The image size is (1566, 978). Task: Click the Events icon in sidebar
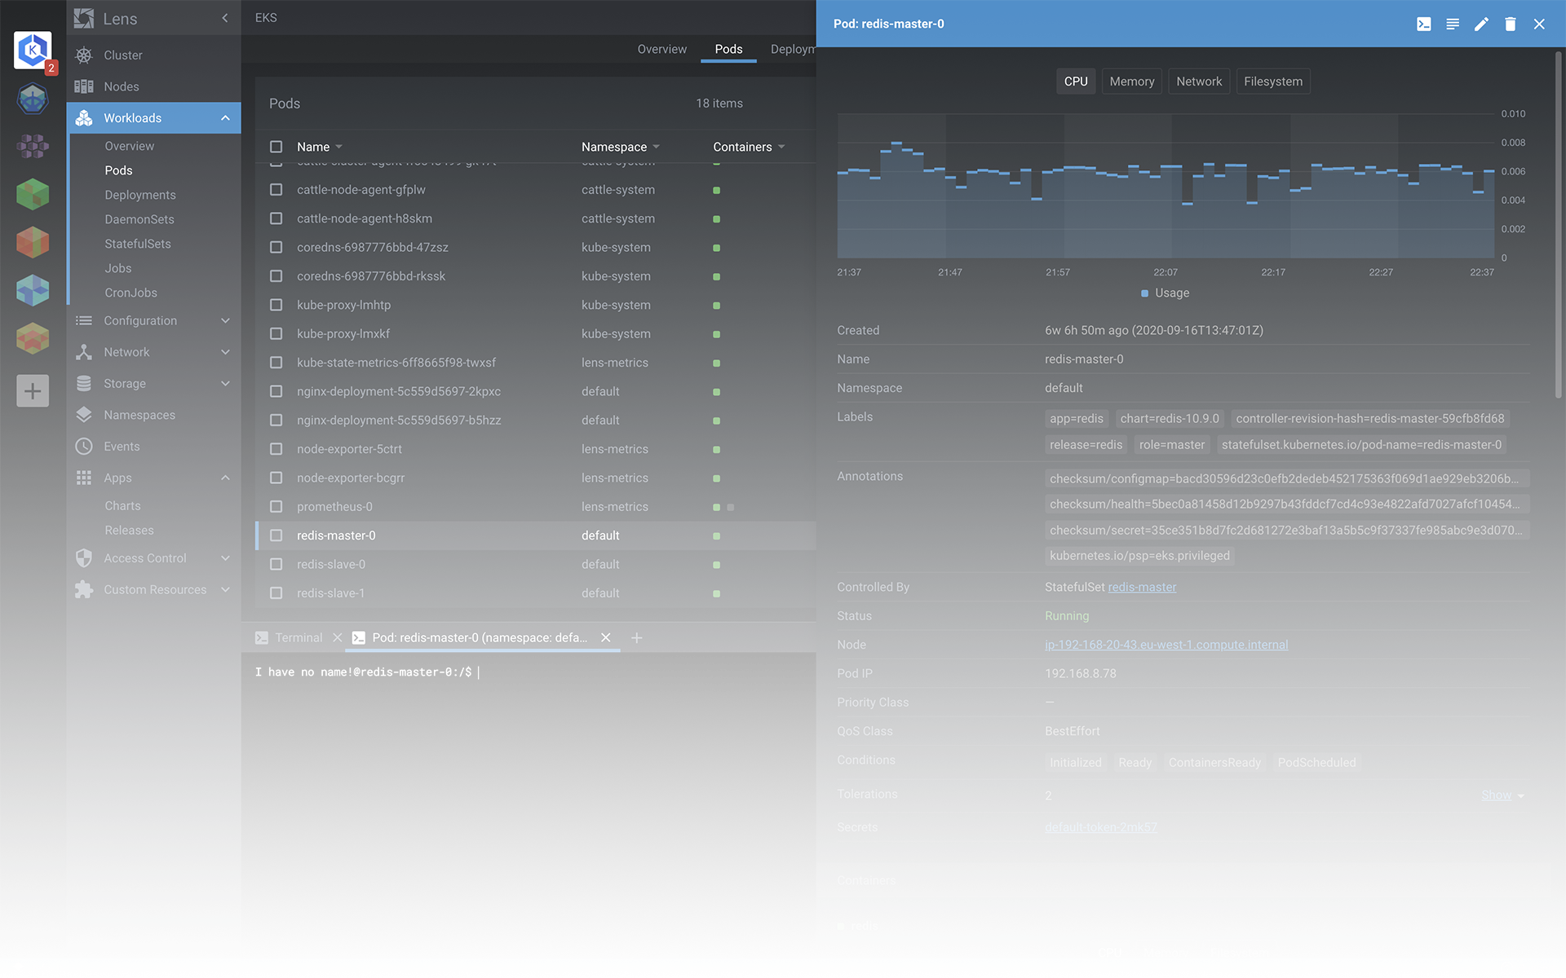pyautogui.click(x=85, y=446)
